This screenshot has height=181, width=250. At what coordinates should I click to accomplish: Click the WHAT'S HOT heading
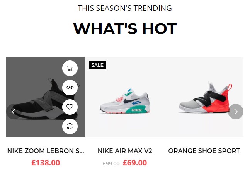(125, 29)
